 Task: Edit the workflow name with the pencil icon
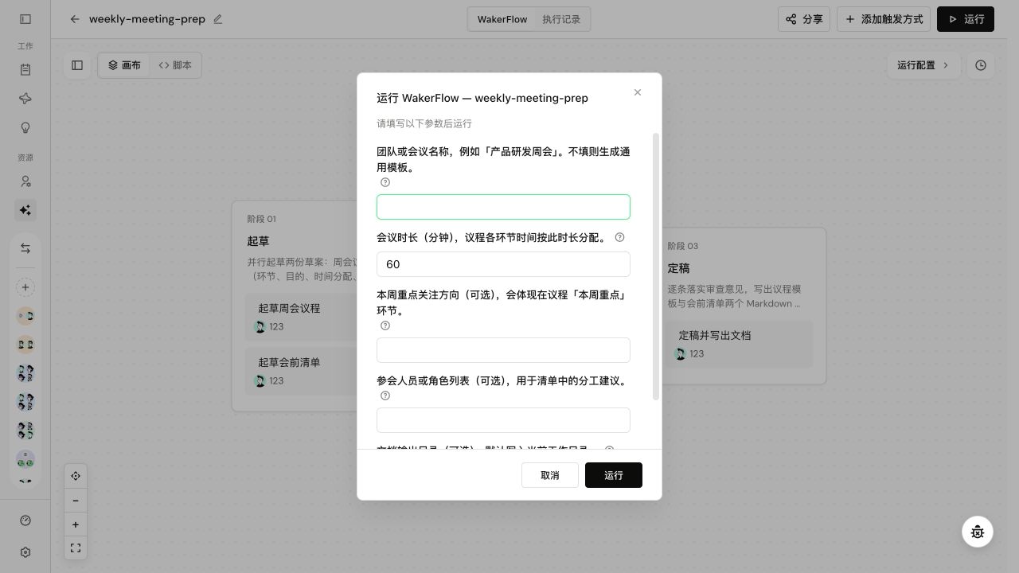click(x=218, y=19)
